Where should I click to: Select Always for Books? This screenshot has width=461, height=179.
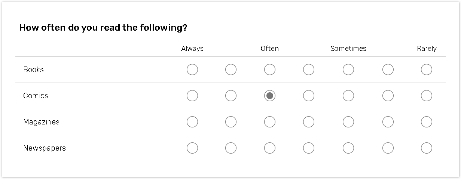192,70
